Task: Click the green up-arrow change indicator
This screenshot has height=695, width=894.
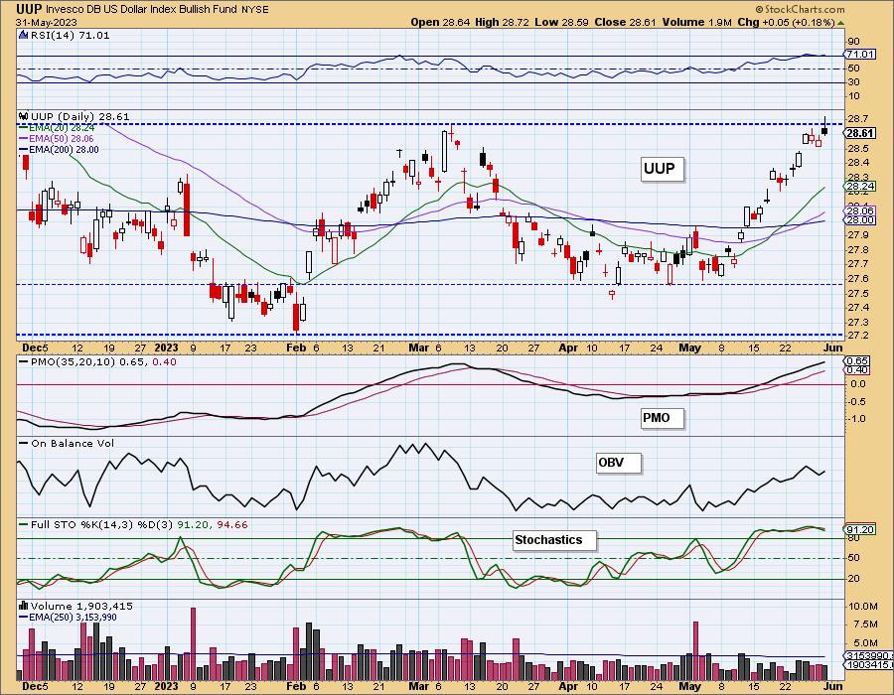Action: tap(841, 23)
